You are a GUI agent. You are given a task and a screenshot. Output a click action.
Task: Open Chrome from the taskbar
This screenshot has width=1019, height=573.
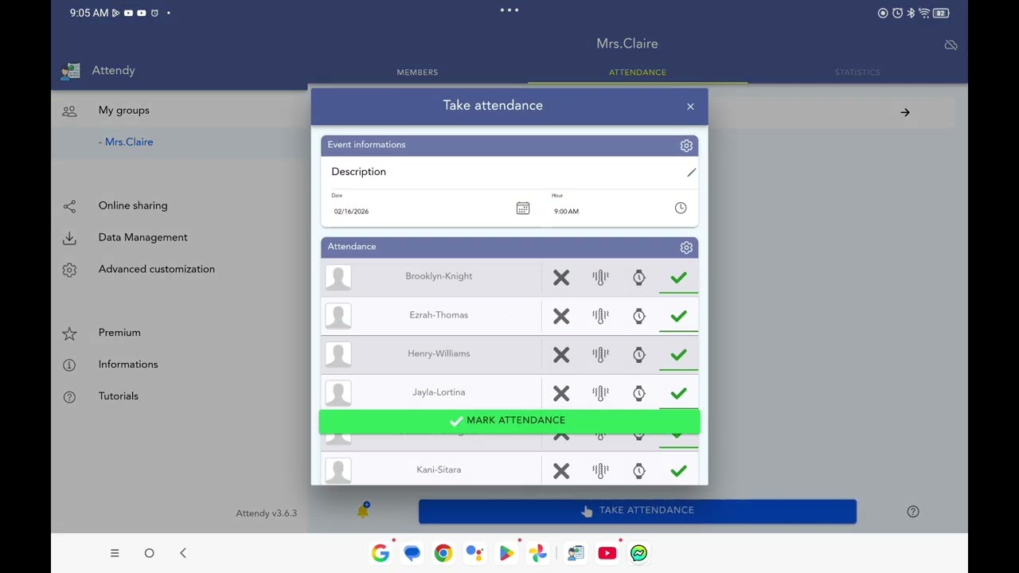coord(443,553)
